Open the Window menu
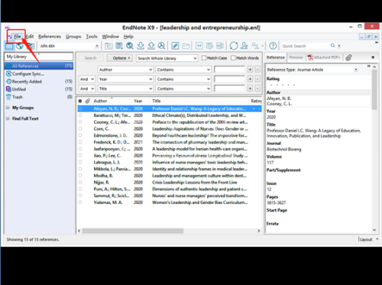 click(111, 37)
